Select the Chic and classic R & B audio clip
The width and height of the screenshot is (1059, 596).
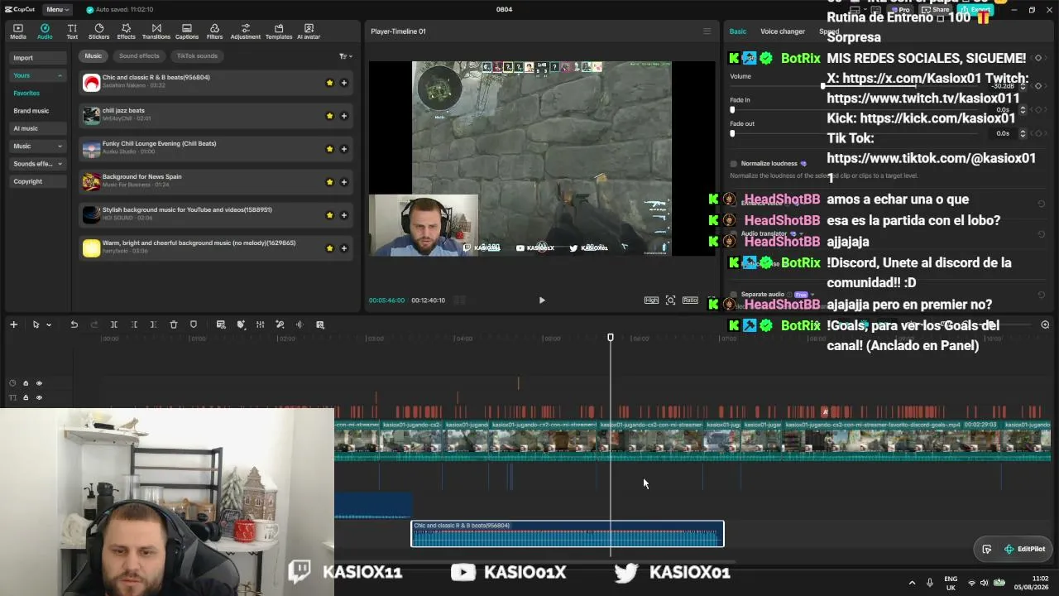(568, 534)
